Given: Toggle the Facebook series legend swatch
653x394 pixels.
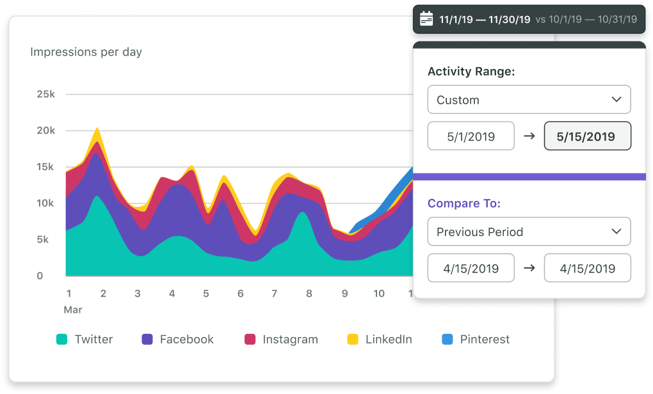Looking at the screenshot, I should [147, 340].
